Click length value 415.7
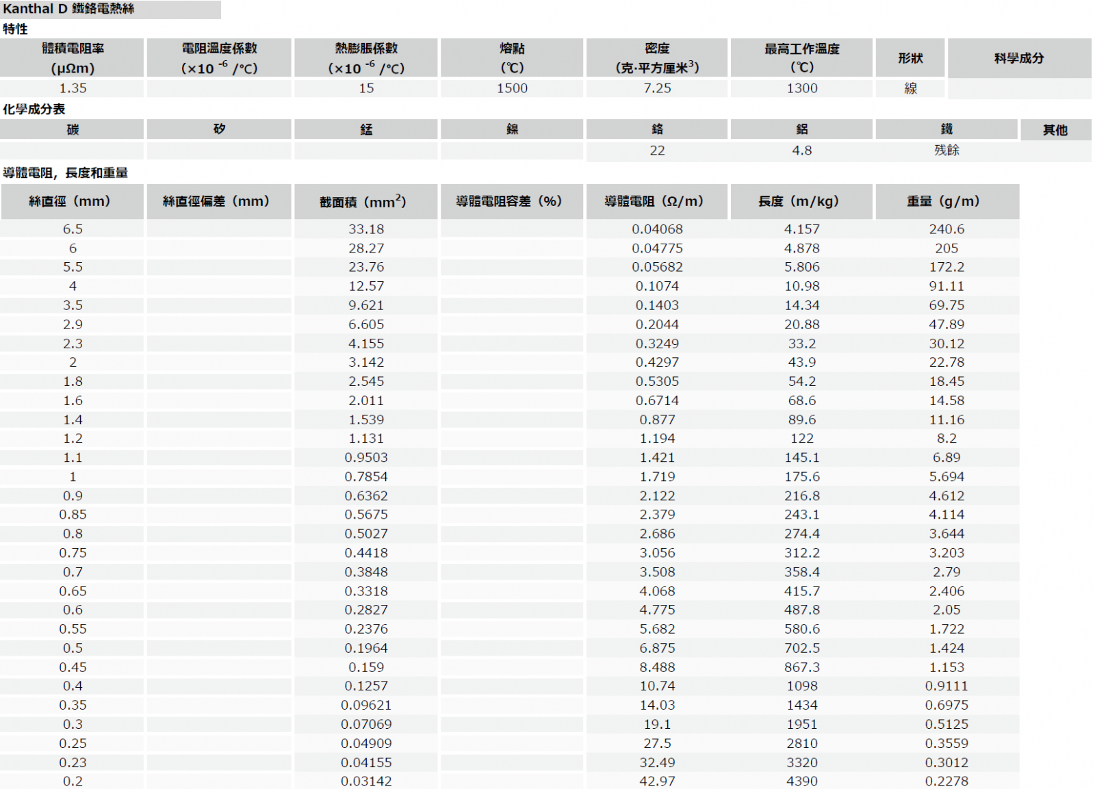The width and height of the screenshot is (1095, 789). coord(802,591)
